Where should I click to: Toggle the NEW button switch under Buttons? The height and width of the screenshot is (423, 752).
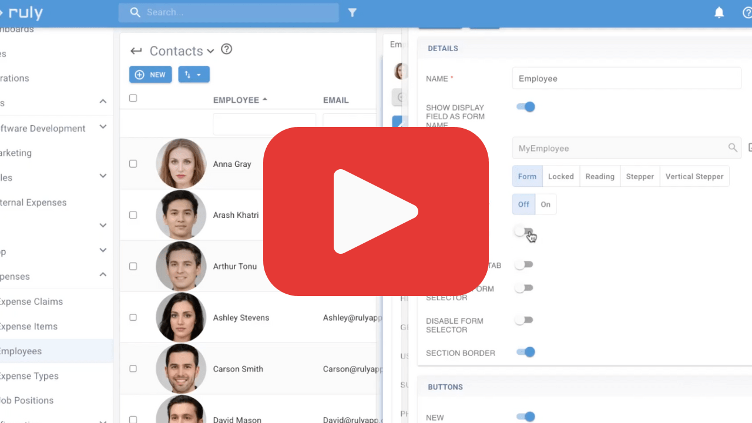(525, 417)
